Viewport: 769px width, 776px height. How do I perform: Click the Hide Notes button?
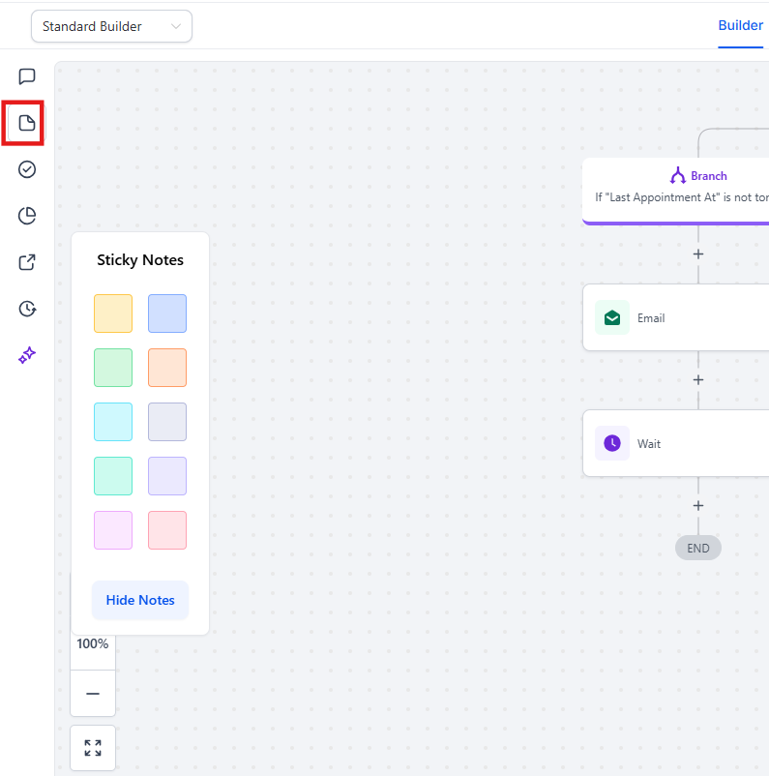[140, 600]
